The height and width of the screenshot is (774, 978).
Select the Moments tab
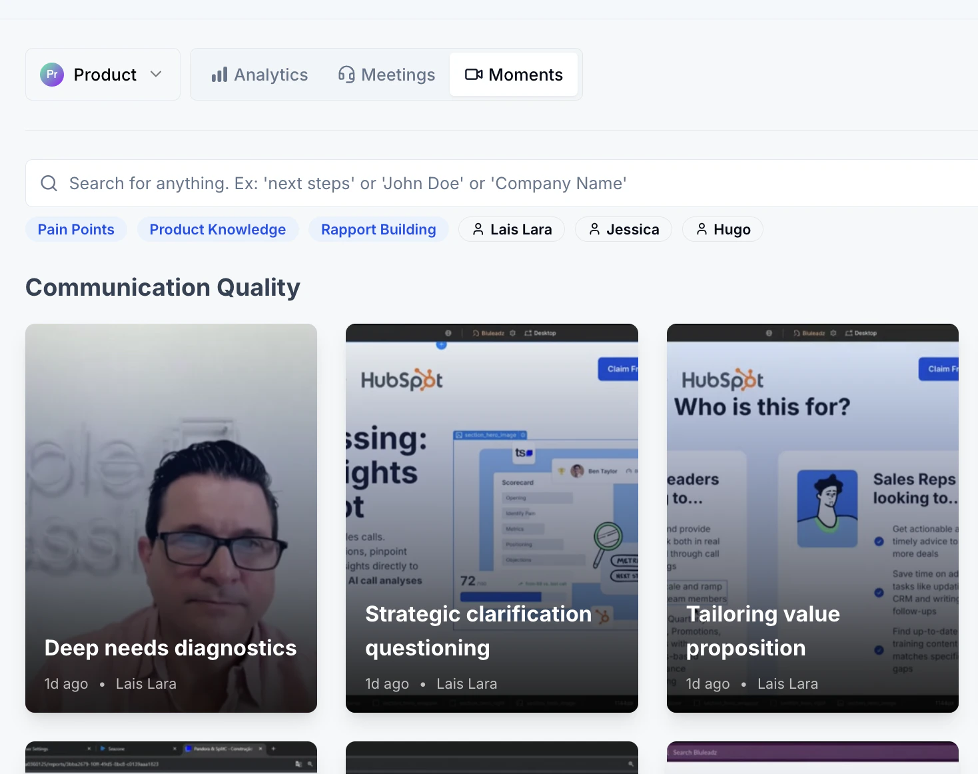514,75
